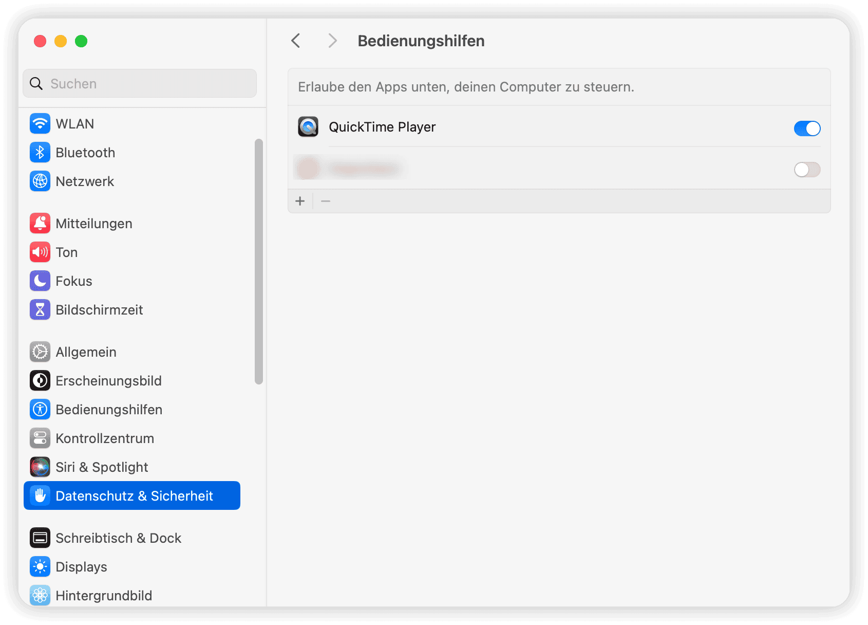The image size is (868, 625).
Task: Remove app with the minus button
Action: (326, 201)
